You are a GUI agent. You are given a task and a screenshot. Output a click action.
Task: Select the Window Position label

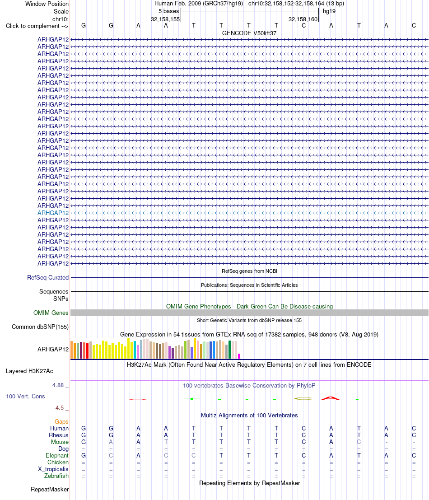coord(47,4)
